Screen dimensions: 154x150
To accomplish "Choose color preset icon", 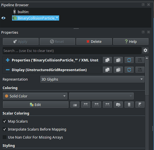I will coord(118,105).
